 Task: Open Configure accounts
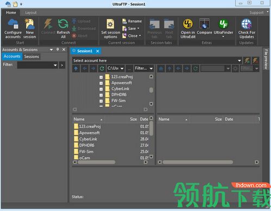(12, 29)
